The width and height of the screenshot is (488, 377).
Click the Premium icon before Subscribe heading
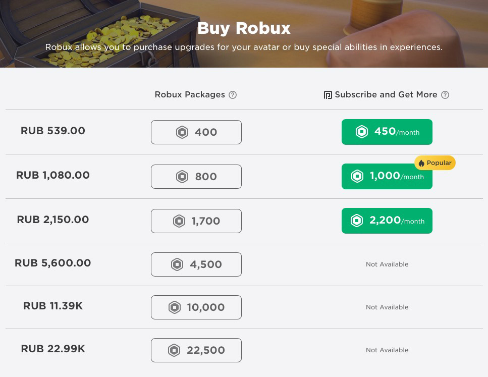coord(328,95)
